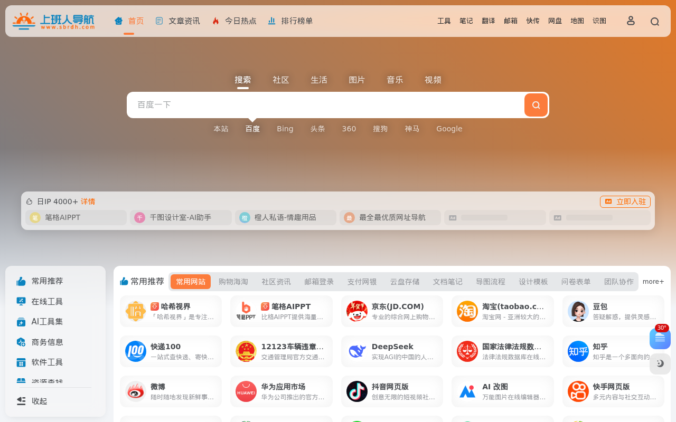Open the 笔记 header link
Viewport: 676px width, 422px height.
point(466,21)
